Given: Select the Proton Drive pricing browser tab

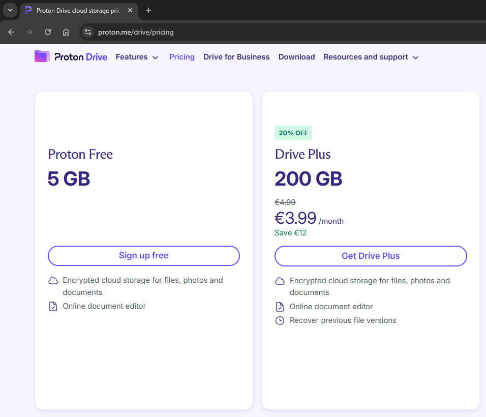Looking at the screenshot, I should [x=79, y=11].
